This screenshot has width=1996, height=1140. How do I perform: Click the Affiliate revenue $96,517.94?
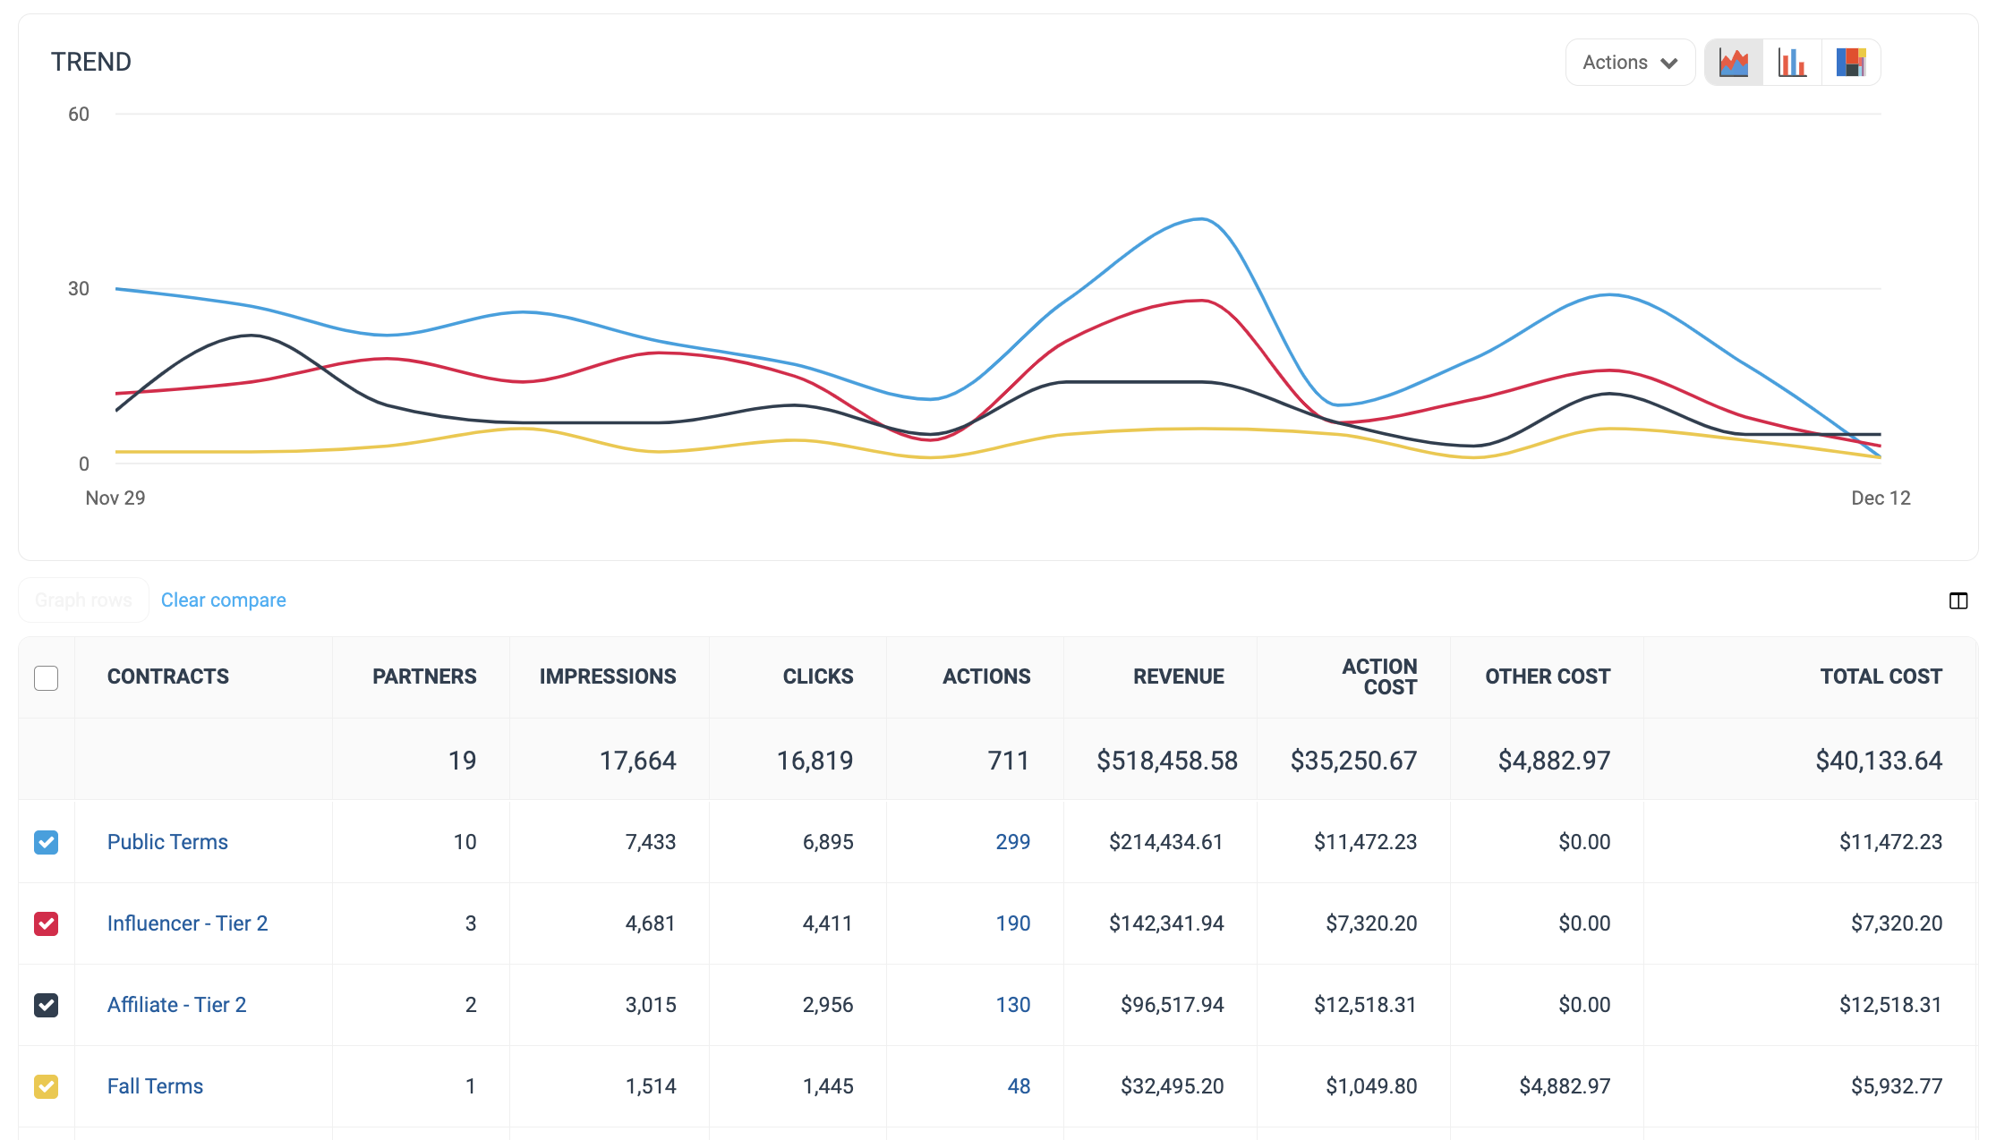1172,1005
